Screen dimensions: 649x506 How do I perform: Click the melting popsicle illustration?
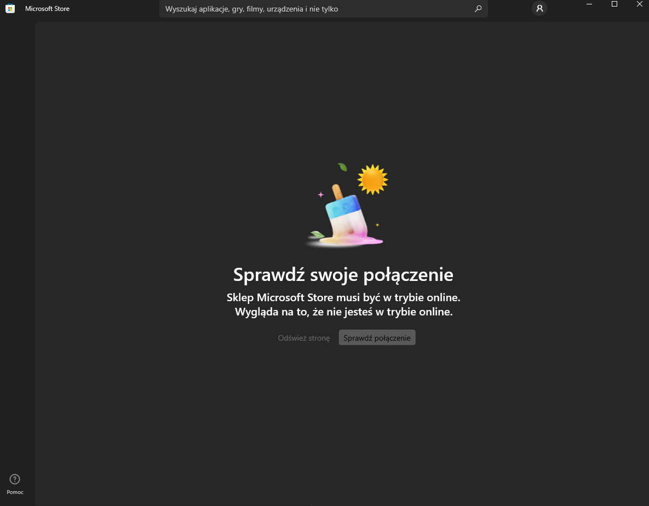(x=347, y=205)
